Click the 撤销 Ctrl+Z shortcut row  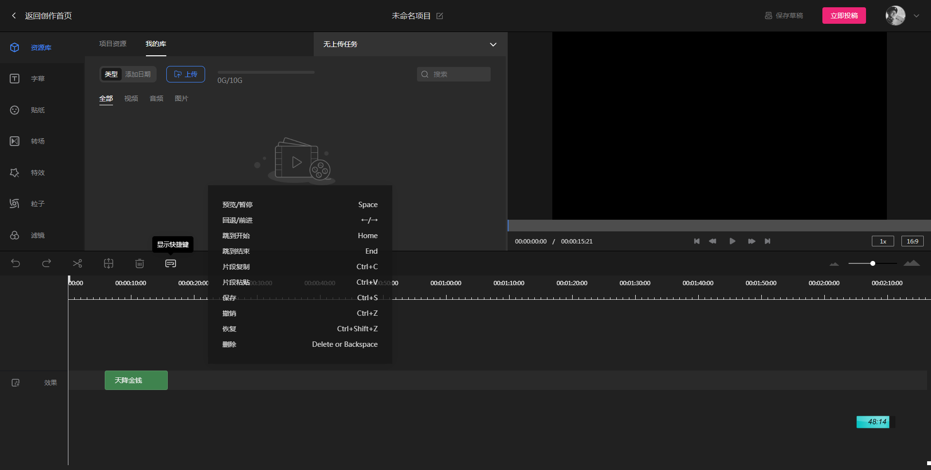(x=300, y=313)
